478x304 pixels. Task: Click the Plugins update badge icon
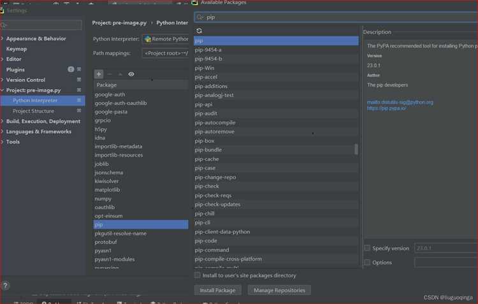pyautogui.click(x=71, y=69)
